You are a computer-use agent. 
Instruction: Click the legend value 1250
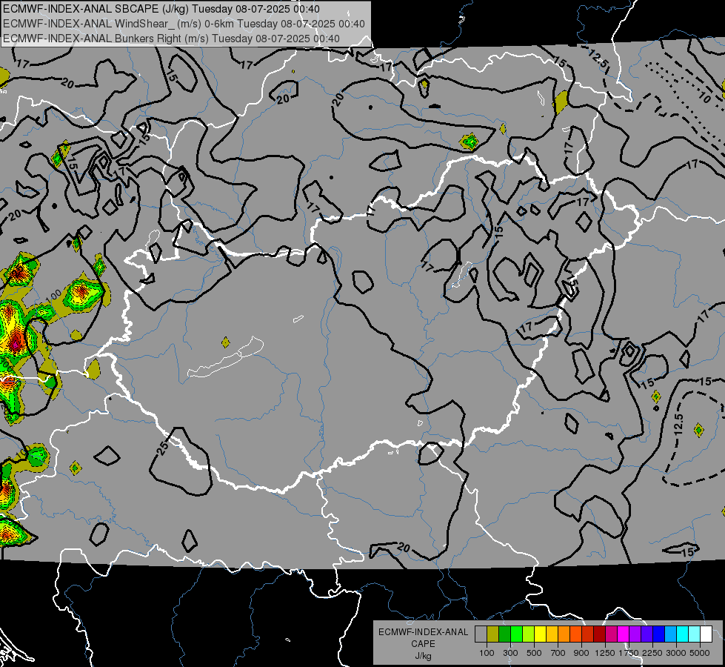[605, 653]
